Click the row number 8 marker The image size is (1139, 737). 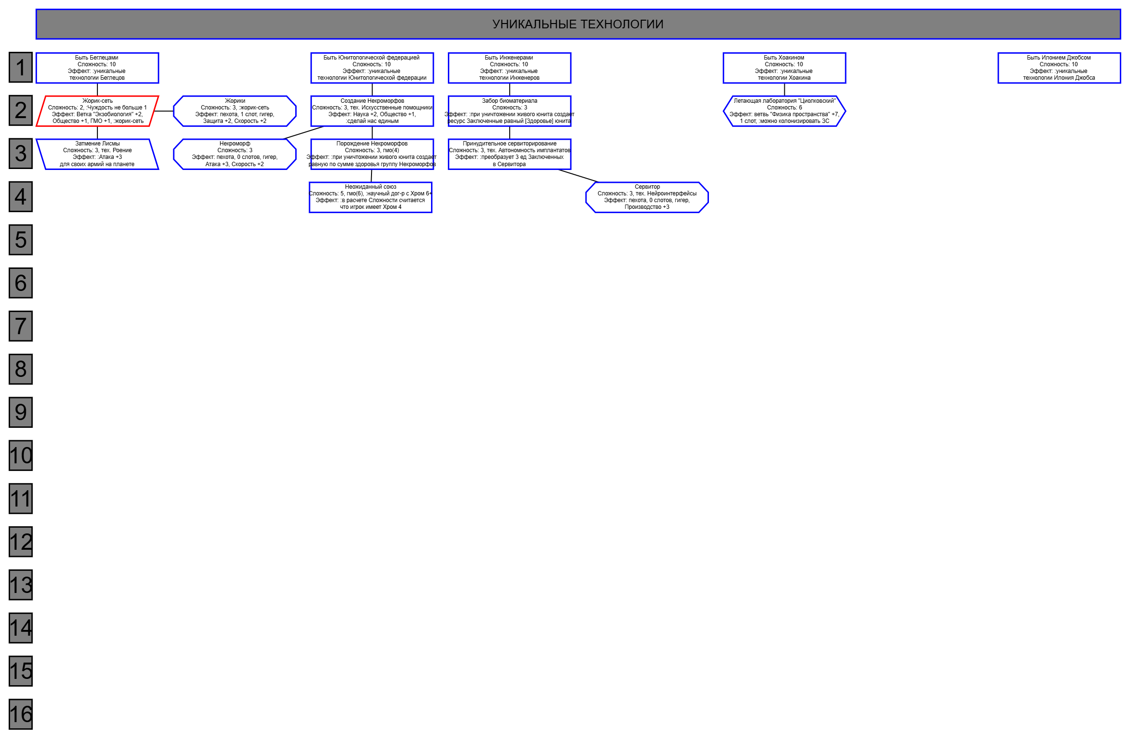tap(21, 369)
